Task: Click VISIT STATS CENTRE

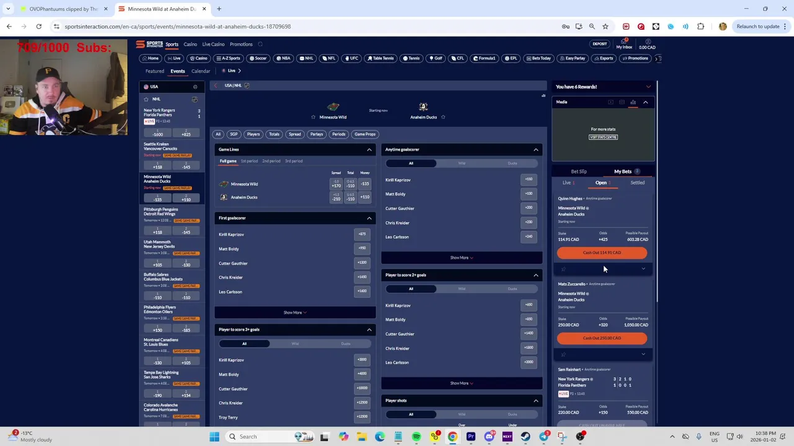Action: click(x=603, y=137)
